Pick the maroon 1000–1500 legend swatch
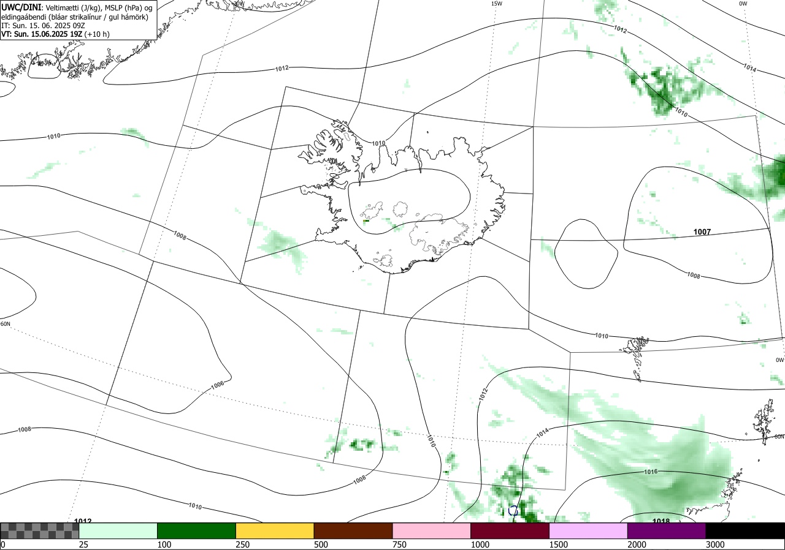785x550 pixels. click(510, 530)
